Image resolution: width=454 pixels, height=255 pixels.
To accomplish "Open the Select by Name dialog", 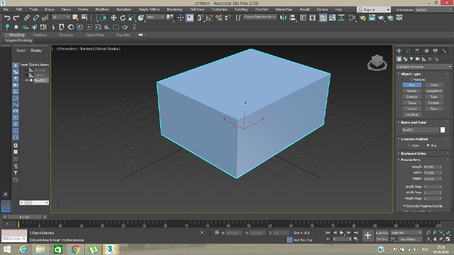I will pos(85,18).
